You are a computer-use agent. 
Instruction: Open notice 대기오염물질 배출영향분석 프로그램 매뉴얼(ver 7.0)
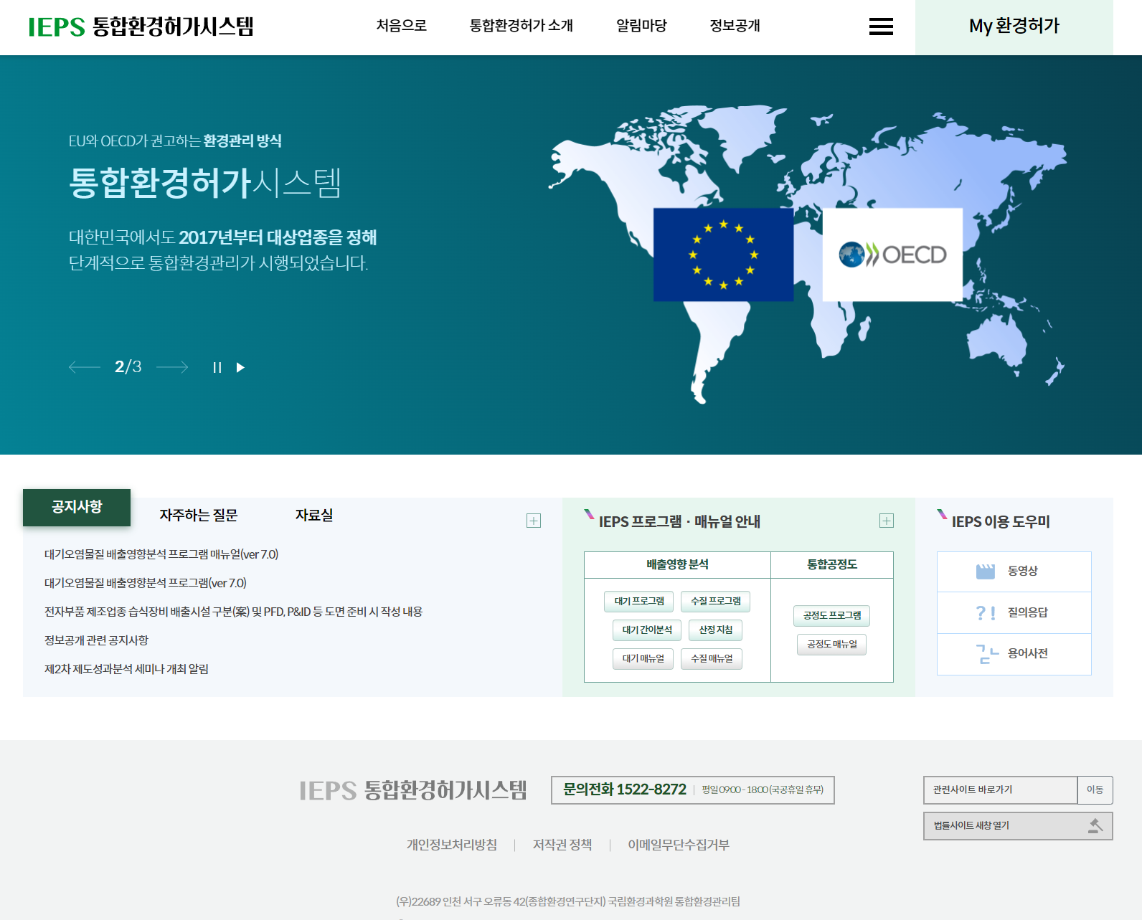pyautogui.click(x=161, y=554)
